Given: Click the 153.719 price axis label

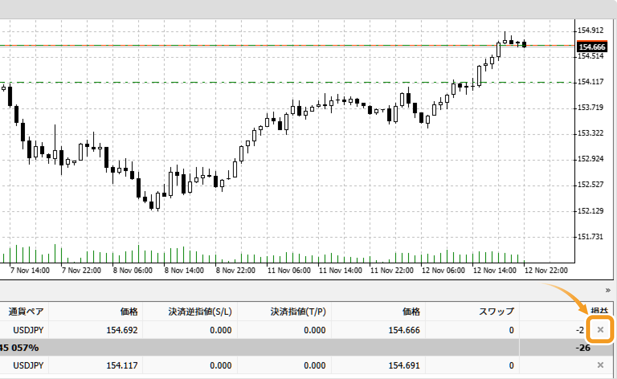Looking at the screenshot, I should pos(590,108).
